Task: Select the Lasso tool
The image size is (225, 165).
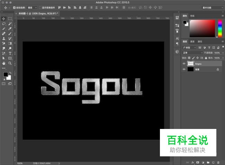Action: (x=4, y=24)
